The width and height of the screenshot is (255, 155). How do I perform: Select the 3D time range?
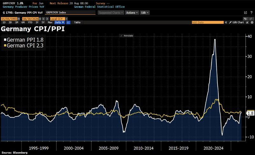[x=10, y=22]
